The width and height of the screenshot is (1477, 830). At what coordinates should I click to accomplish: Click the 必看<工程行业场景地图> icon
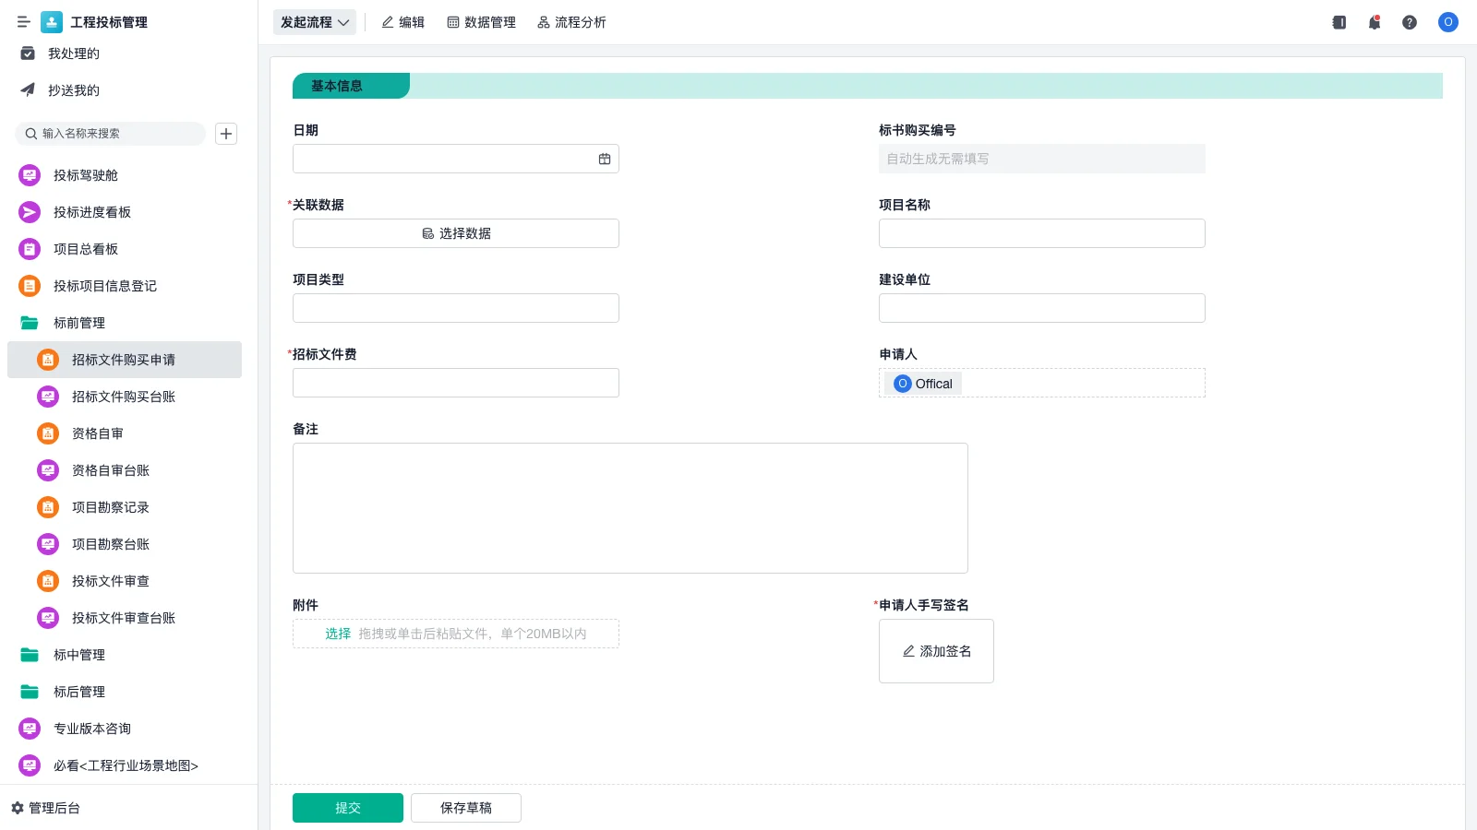[x=30, y=765]
